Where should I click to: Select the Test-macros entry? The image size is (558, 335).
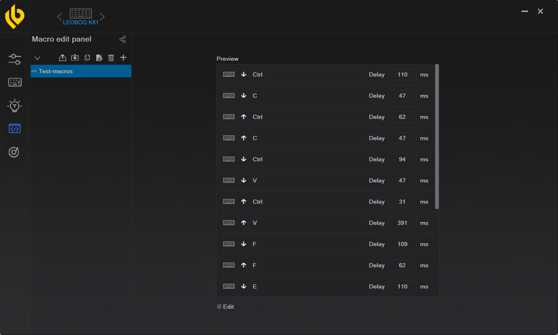(81, 71)
